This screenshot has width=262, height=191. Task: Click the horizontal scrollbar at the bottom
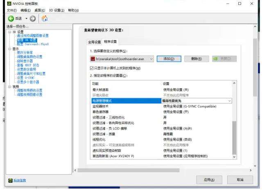coord(129,170)
